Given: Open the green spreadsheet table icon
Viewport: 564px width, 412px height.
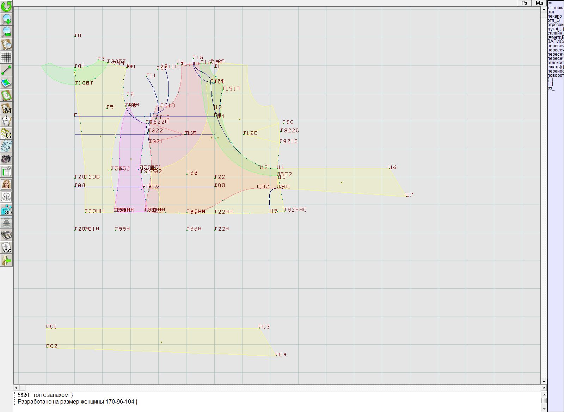Looking at the screenshot, I should point(6,172).
